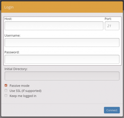Click the 21 placeholder in Port box
Viewport: 124px width, 118px height.
coord(109,26)
